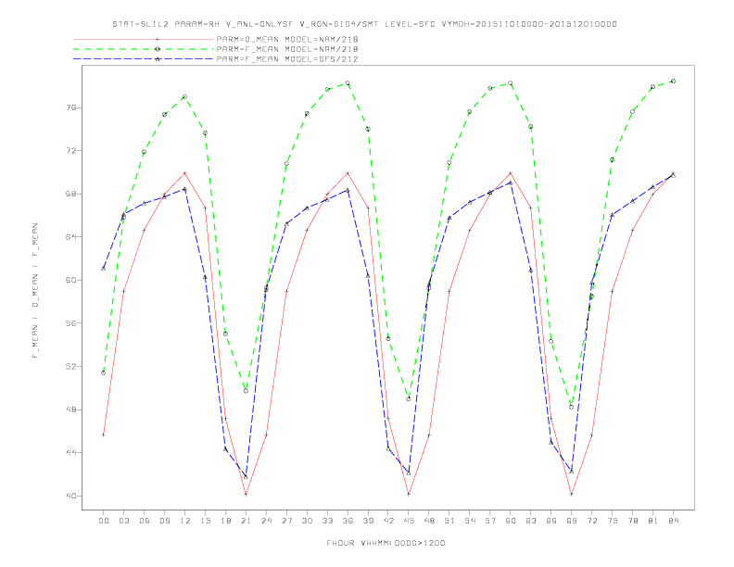Click green NAM forecast data point at hour 12
Screen dimensions: 734x567
(185, 97)
